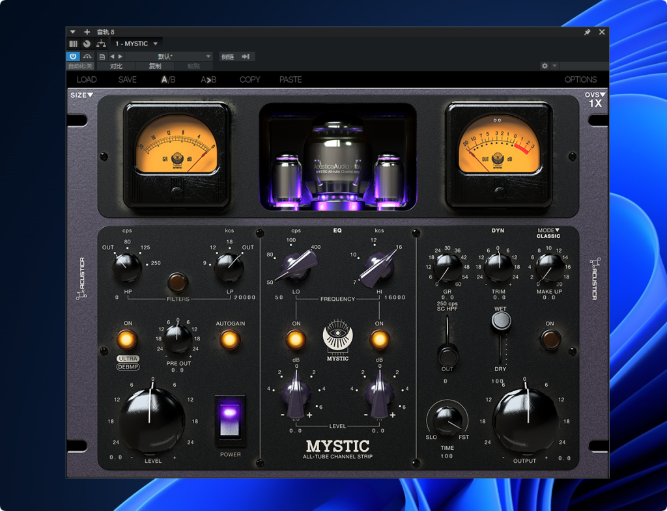Add an insert with the plus icon
This screenshot has height=511, width=667.
click(x=87, y=32)
